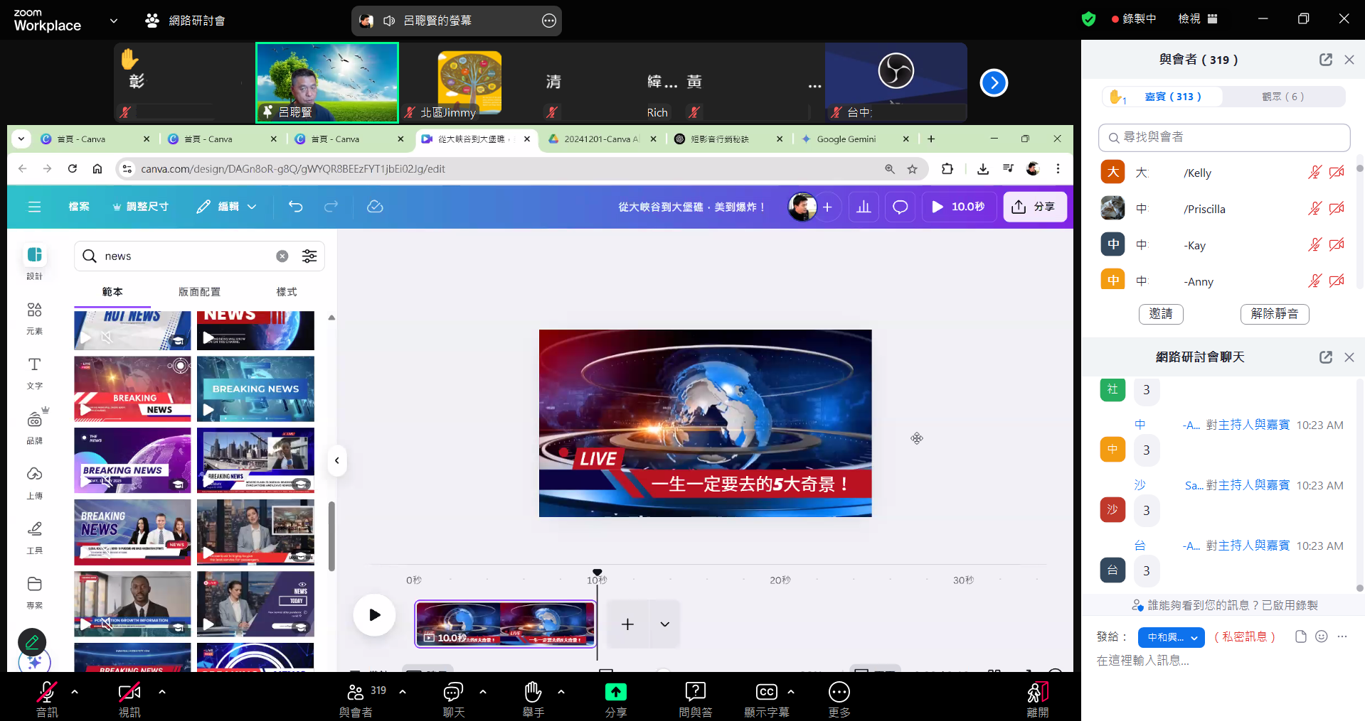Click the cloud save status icon
Image resolution: width=1365 pixels, height=721 pixels.
pos(375,207)
